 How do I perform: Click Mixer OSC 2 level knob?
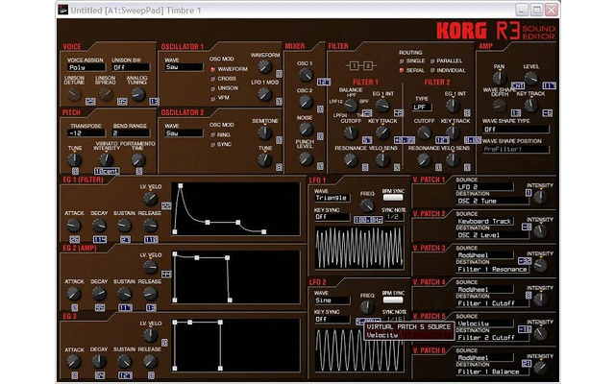pyautogui.click(x=306, y=102)
